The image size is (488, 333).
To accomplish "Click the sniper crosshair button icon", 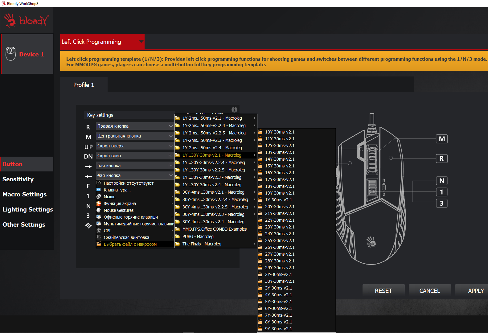I will click(88, 226).
